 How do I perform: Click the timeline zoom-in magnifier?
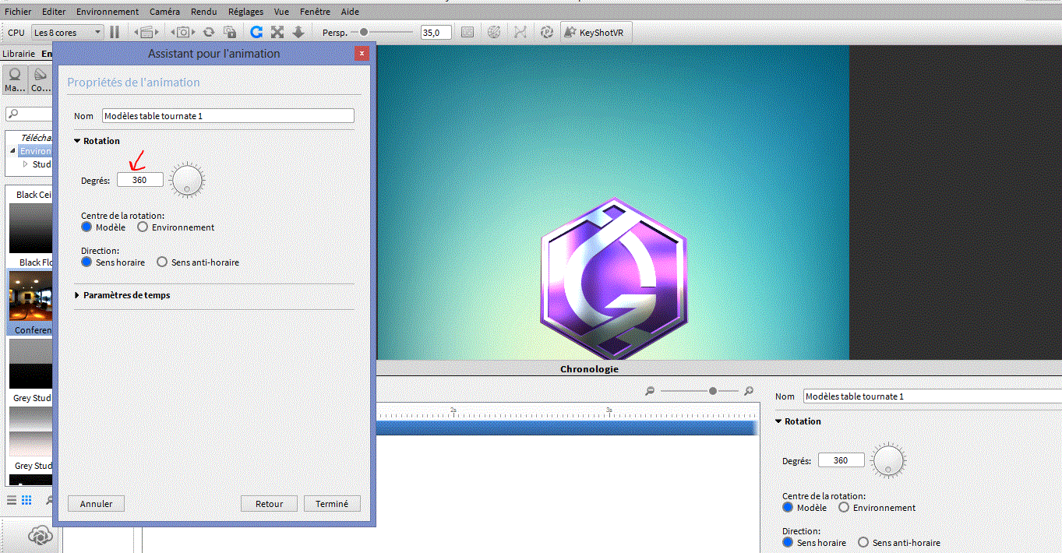coord(749,391)
